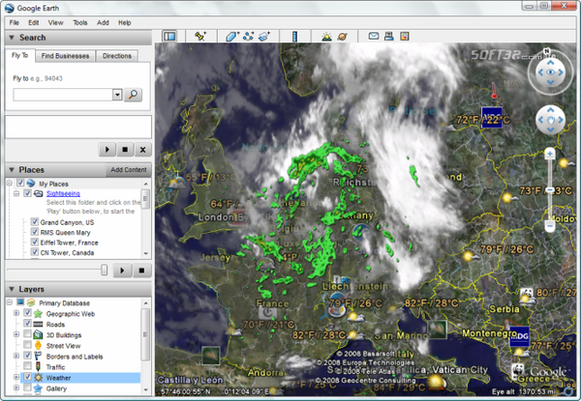Click the Email envelope toolbar icon
This screenshot has width=581, height=401.
coord(374,37)
